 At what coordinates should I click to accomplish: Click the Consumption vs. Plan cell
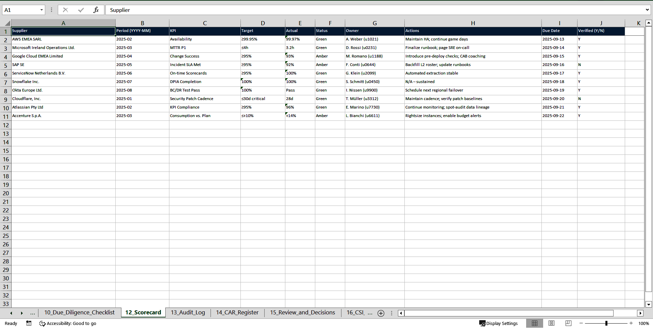[205, 116]
